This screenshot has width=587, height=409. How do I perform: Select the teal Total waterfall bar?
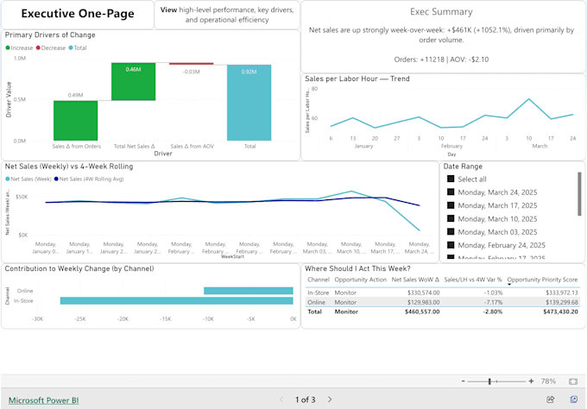249,103
